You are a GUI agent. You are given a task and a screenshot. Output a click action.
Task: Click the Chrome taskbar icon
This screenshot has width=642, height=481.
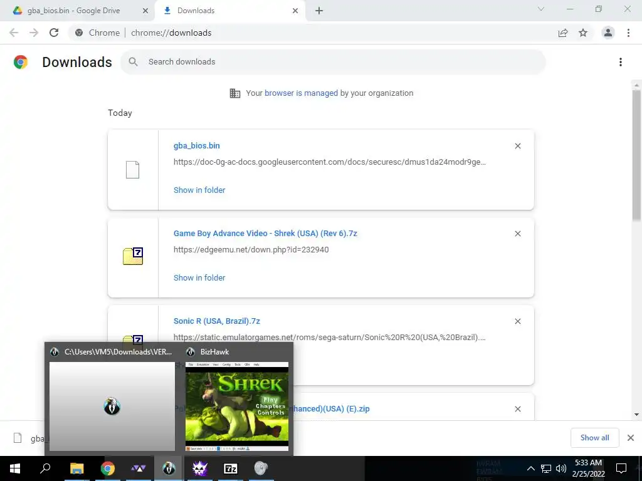coord(108,468)
